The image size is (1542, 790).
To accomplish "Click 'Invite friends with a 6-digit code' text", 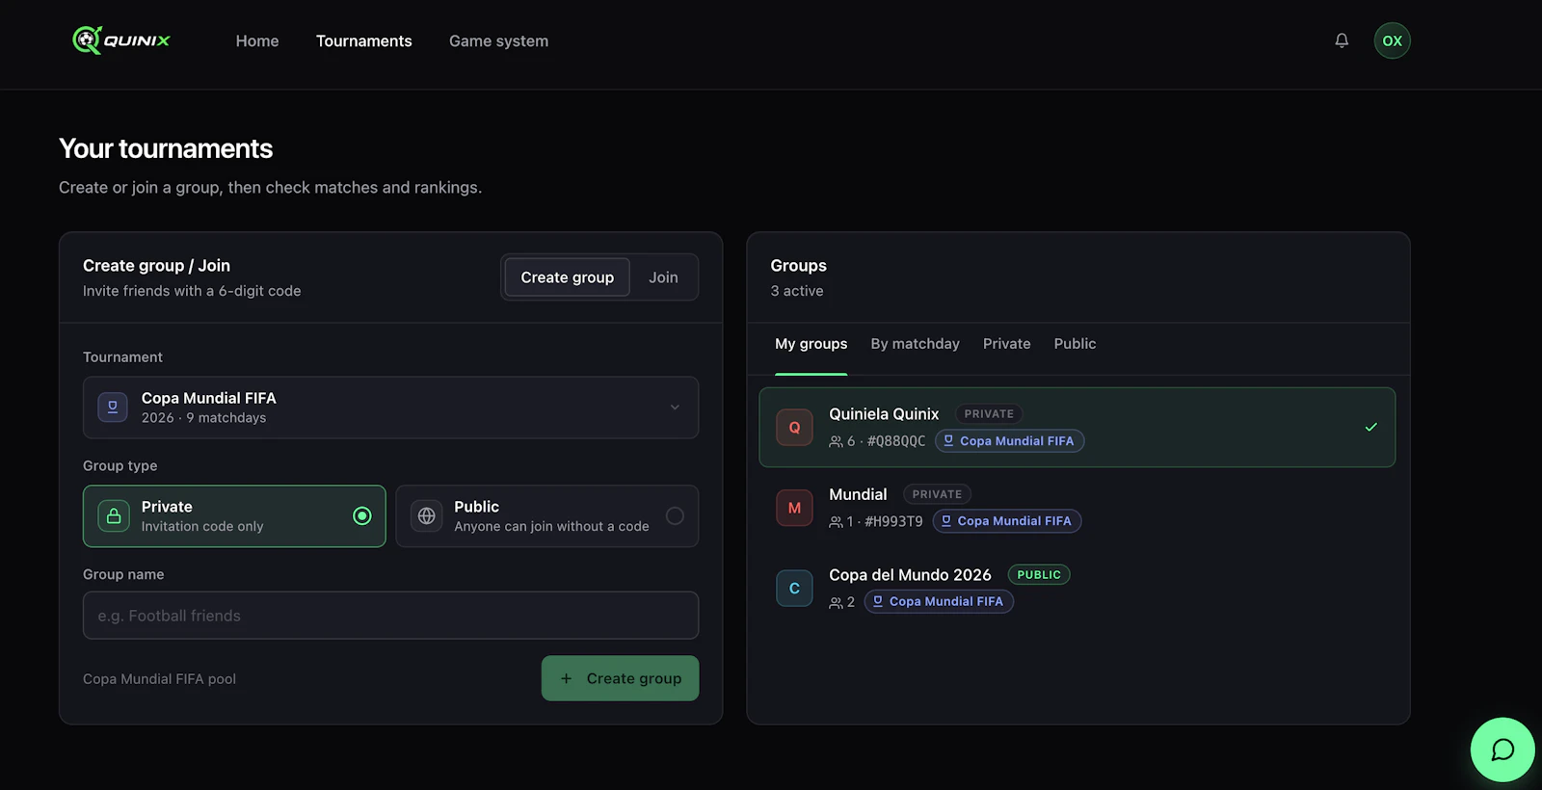I will [x=192, y=291].
